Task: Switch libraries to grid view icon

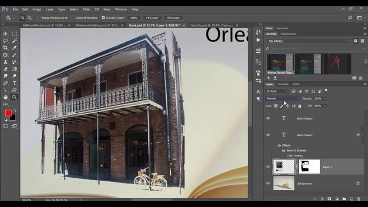Action: click(x=356, y=41)
